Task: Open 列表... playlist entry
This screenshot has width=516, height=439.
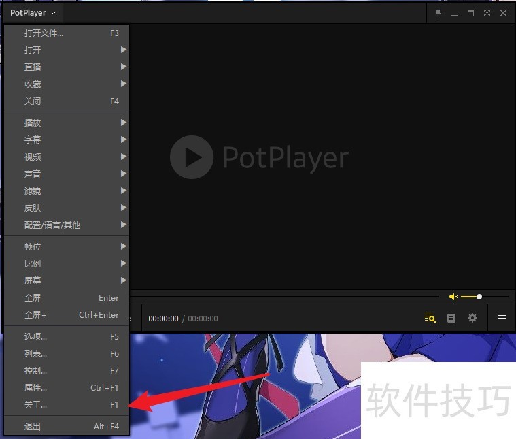Action: [67, 354]
